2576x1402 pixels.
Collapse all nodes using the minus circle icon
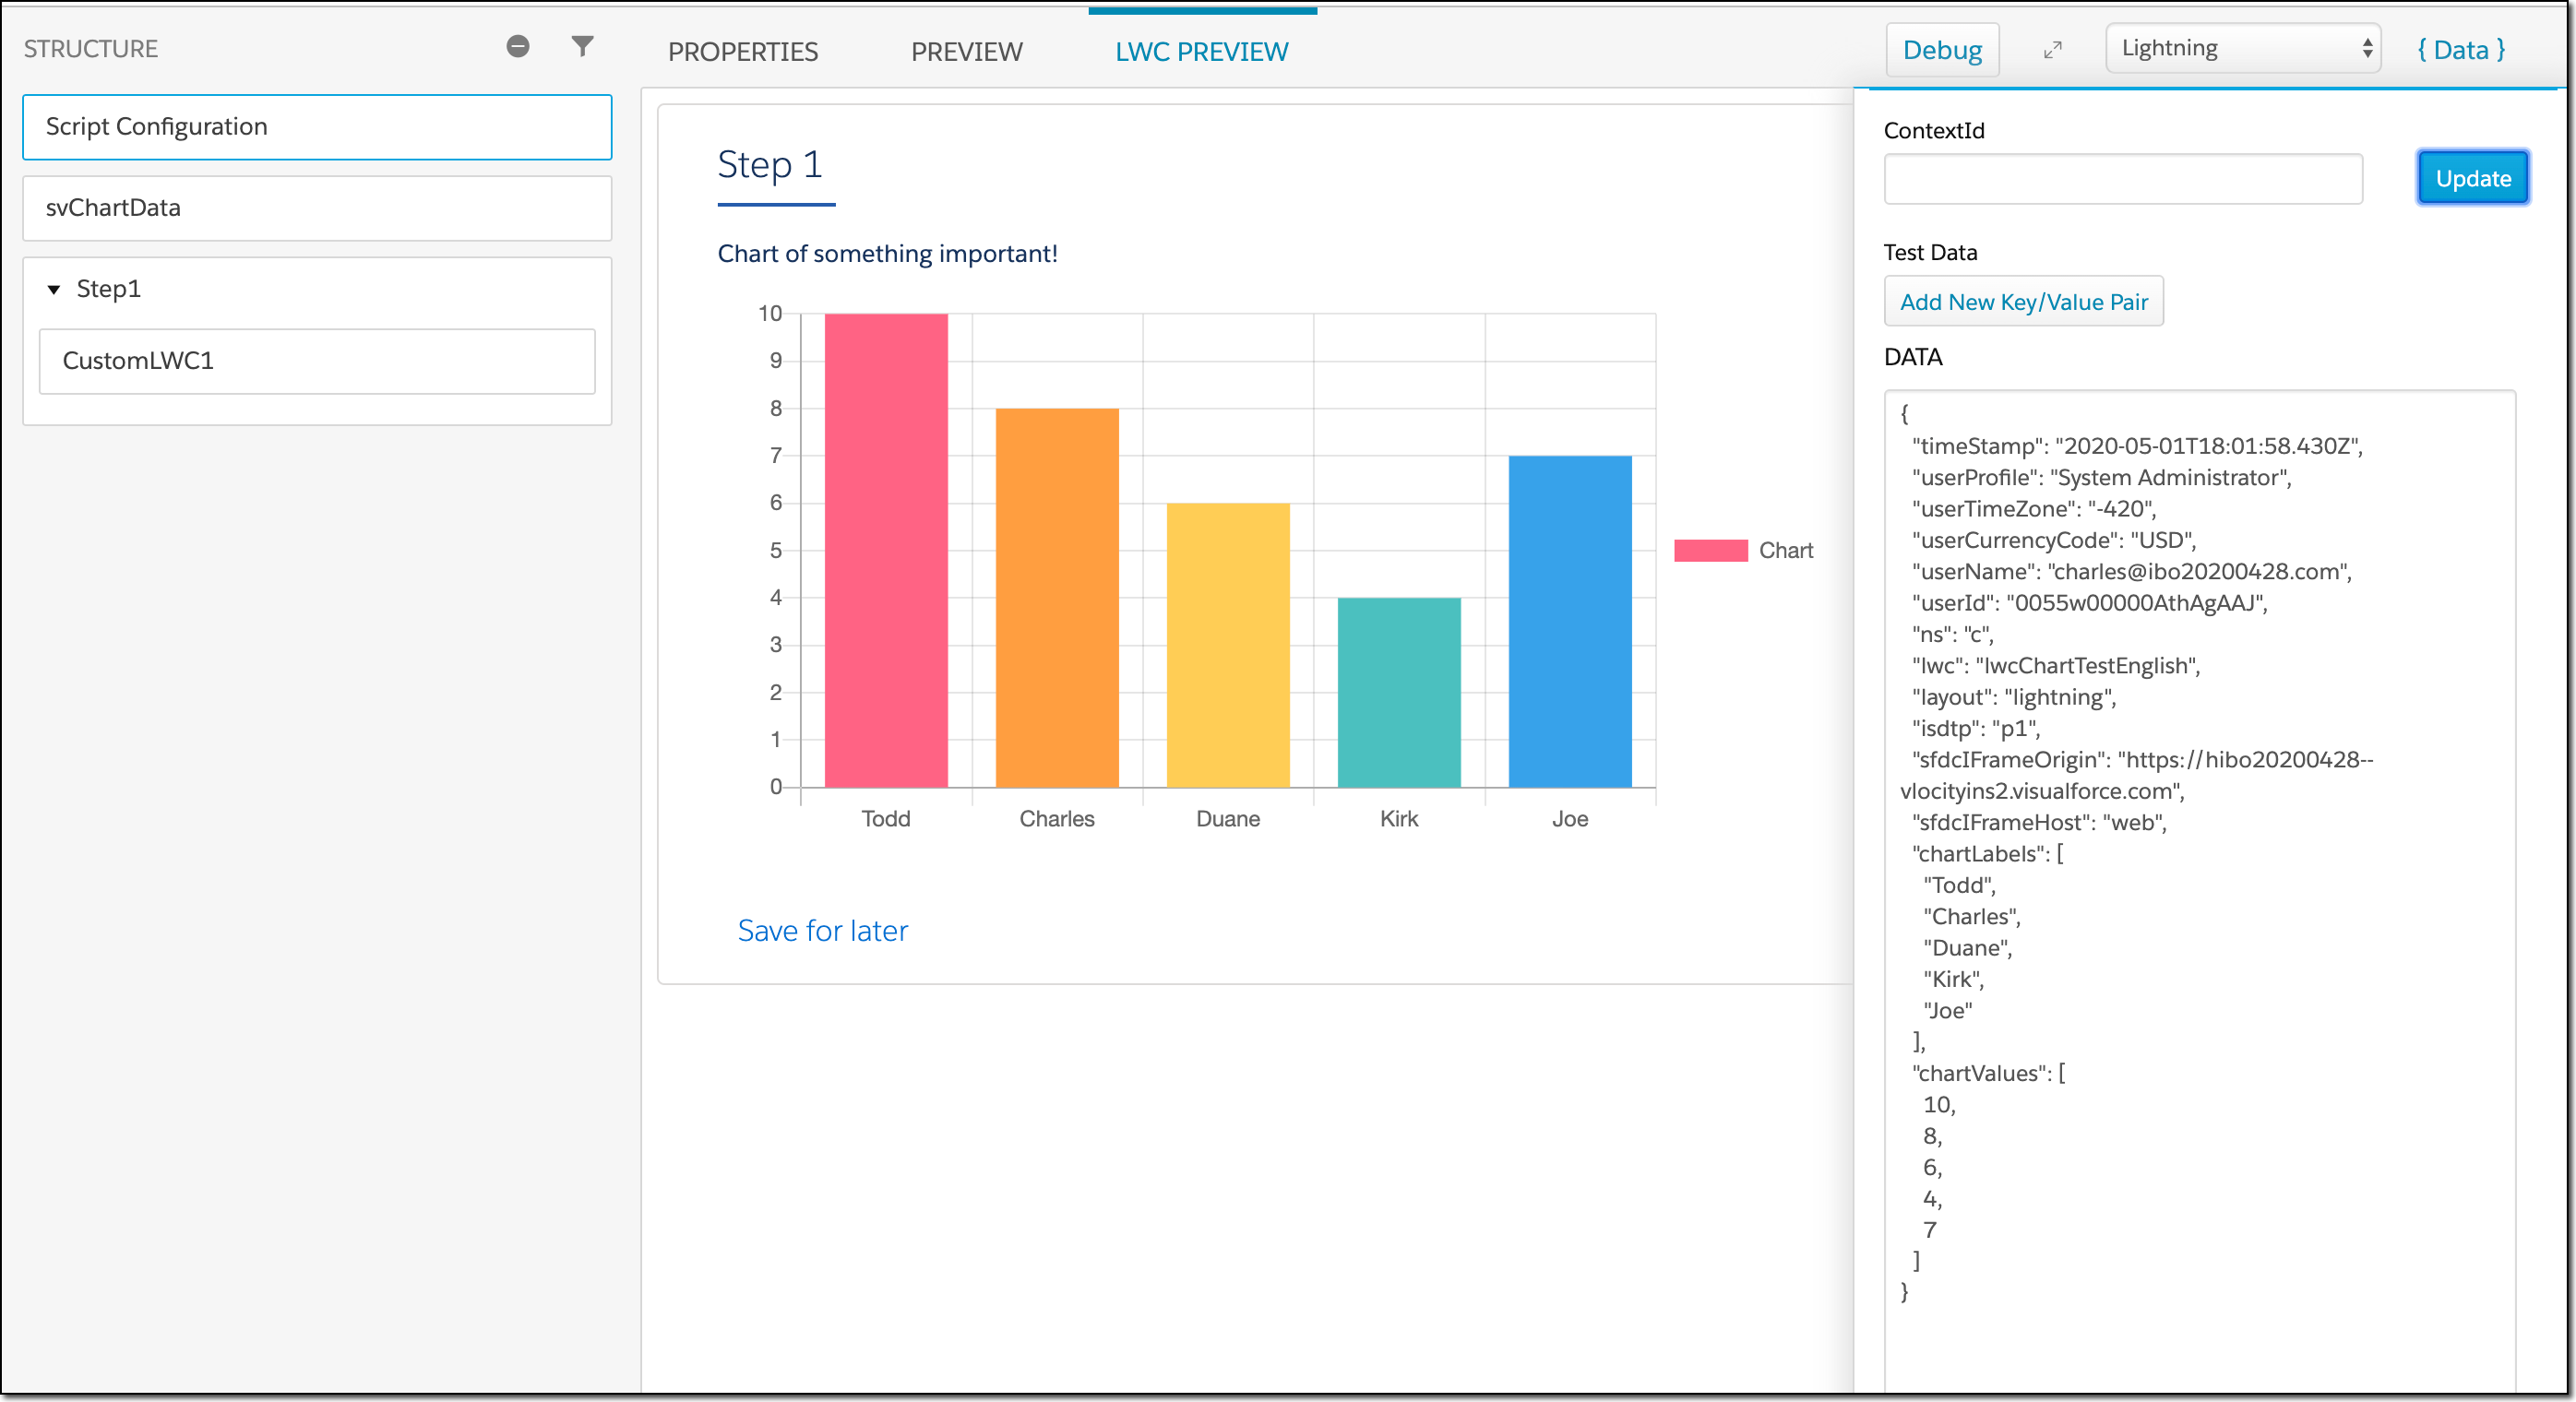pyautogui.click(x=516, y=46)
